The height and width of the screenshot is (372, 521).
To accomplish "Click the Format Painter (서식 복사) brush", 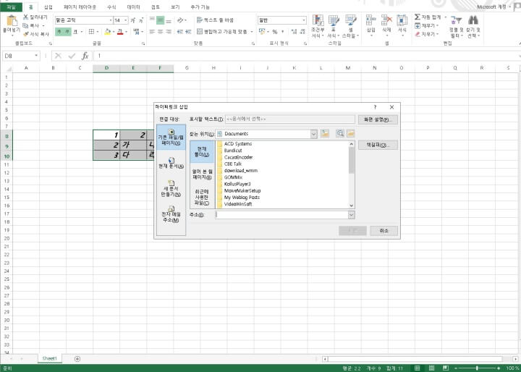I will (x=25, y=34).
